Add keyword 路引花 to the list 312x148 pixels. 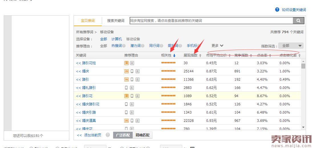(84, 96)
